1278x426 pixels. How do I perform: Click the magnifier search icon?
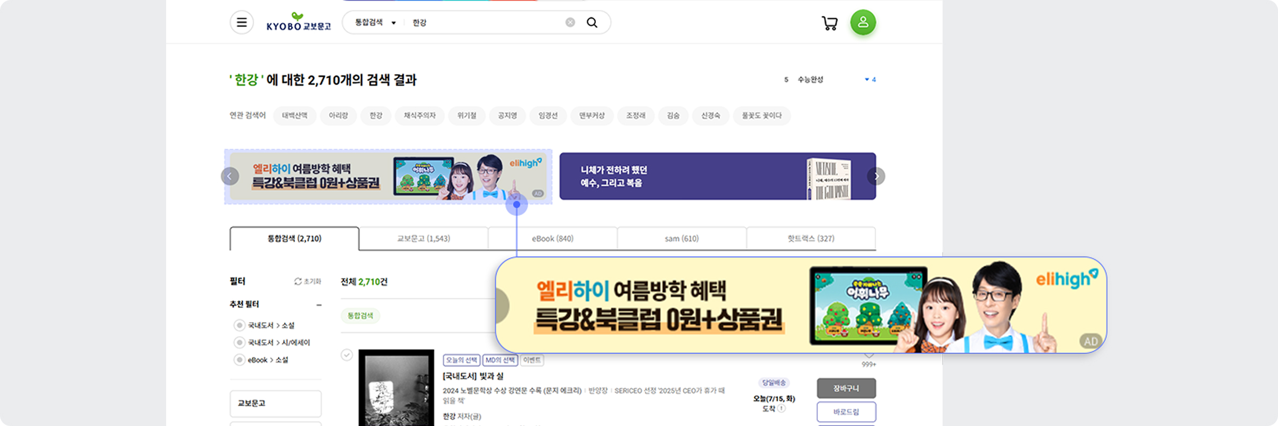pyautogui.click(x=592, y=22)
